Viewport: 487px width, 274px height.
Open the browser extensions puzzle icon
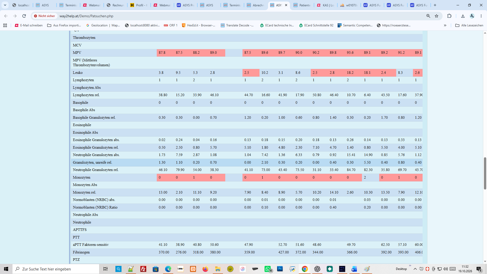(449, 16)
